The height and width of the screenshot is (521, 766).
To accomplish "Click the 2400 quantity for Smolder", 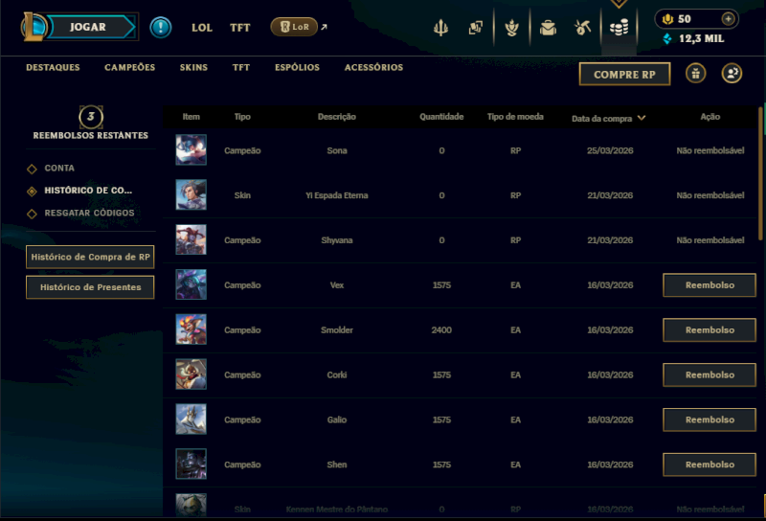I will [x=441, y=329].
